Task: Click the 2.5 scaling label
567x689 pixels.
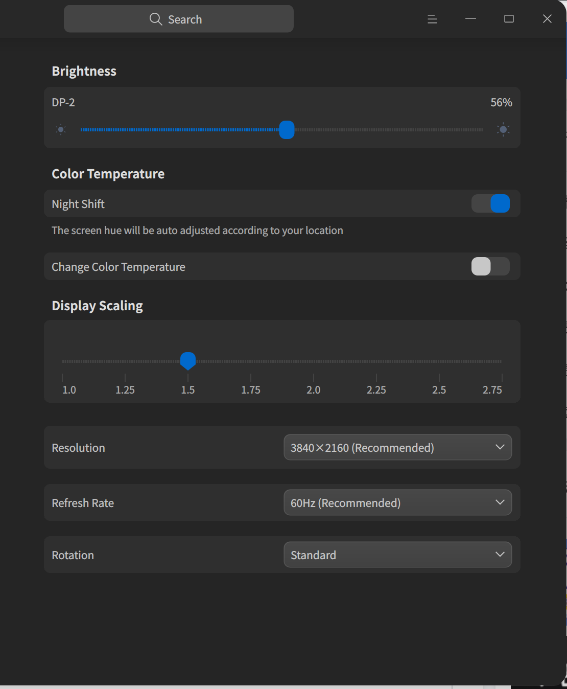Action: click(439, 390)
